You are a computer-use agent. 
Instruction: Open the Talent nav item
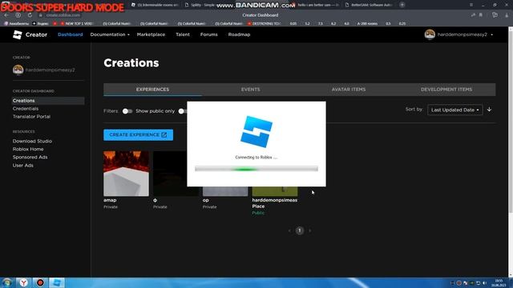pos(183,34)
